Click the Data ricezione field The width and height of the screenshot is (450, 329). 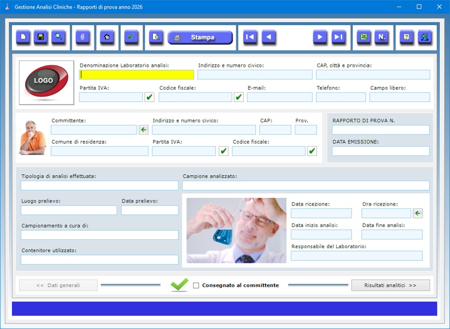[x=321, y=213]
